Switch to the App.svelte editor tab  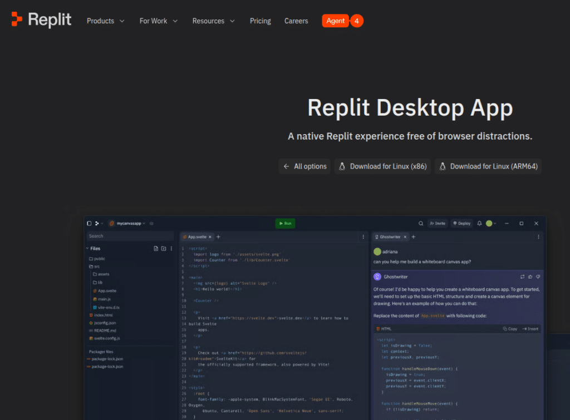click(196, 236)
